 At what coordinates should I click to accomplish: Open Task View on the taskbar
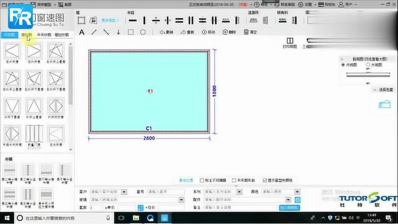tap(121, 218)
